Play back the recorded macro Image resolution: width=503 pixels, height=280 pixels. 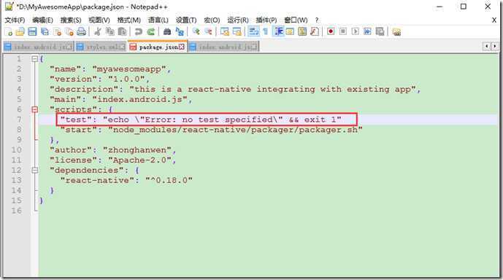coord(355,31)
